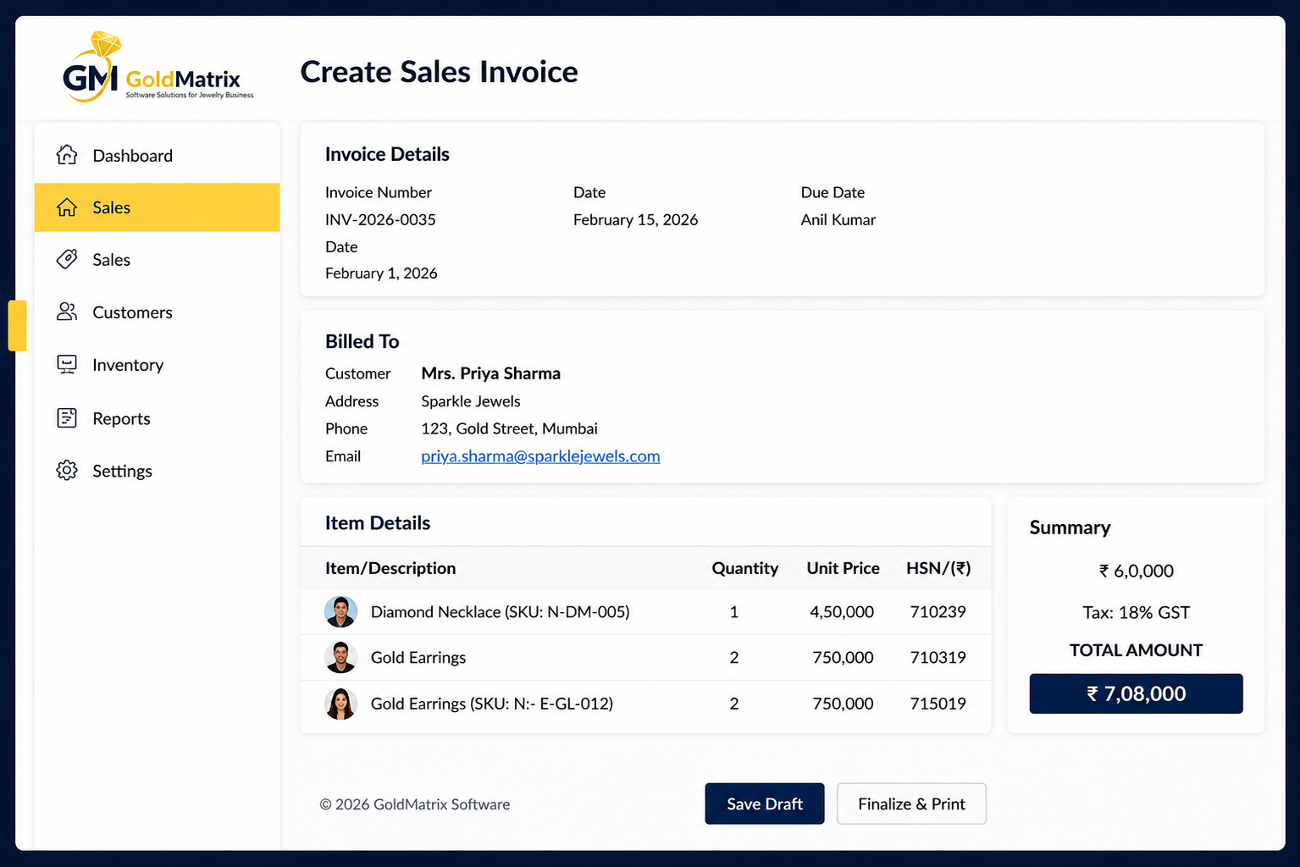Image resolution: width=1300 pixels, height=867 pixels.
Task: Click the price tag Sales icon
Action: point(67,259)
